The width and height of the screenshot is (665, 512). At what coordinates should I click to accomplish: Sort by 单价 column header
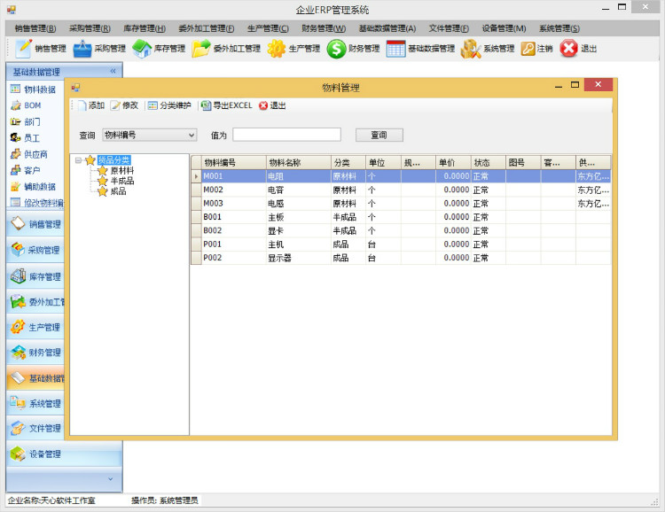click(453, 163)
